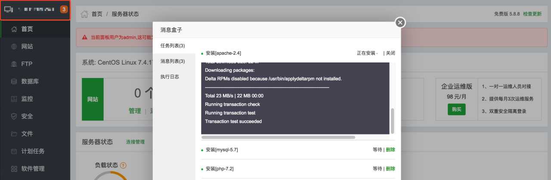Close the 消息盒子 dialog with X button
This screenshot has width=551, height=180.
400,22
